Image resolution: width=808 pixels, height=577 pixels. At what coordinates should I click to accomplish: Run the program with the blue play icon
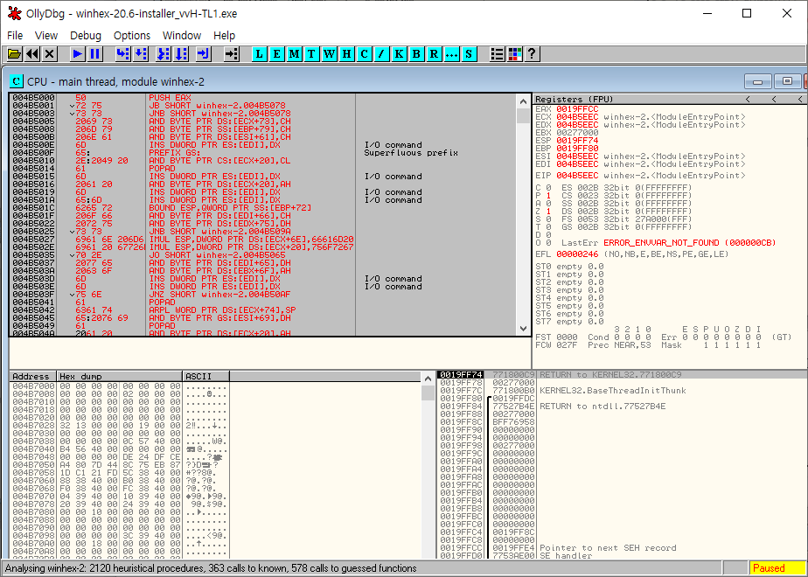click(x=78, y=53)
